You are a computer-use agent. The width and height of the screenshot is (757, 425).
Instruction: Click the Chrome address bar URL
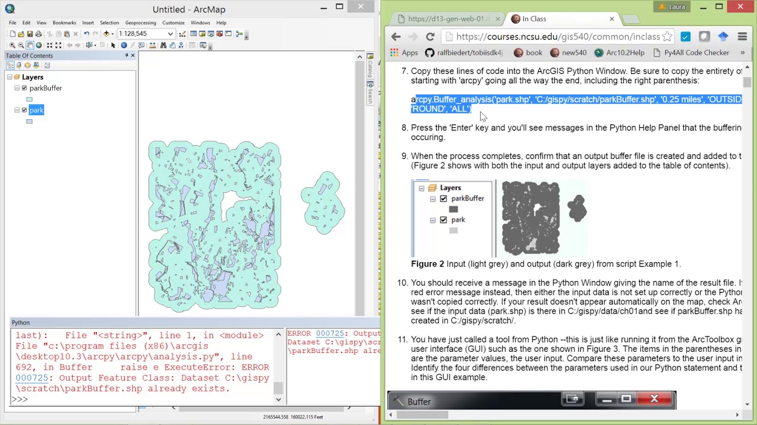[x=558, y=37]
